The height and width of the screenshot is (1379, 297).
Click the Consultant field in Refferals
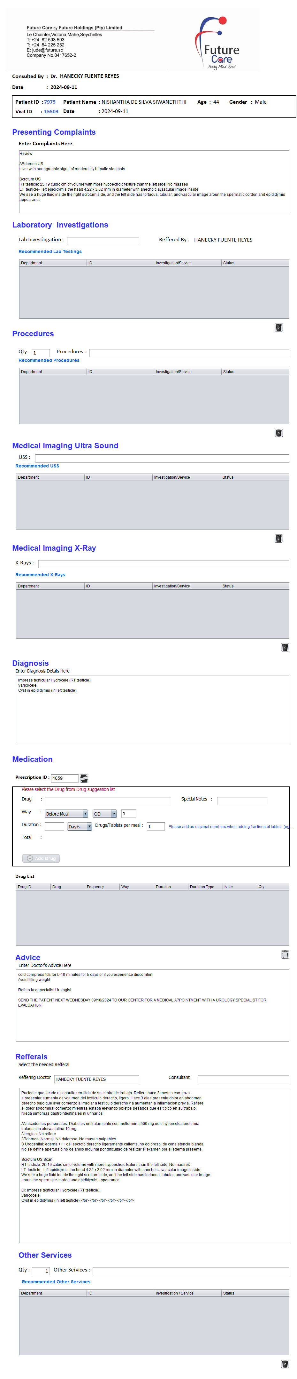pos(243,1079)
